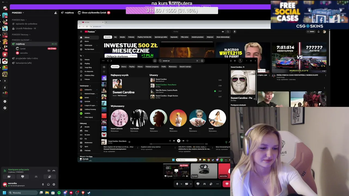349x196 pixels.
Task: Open Shorts in YouTube sidebar
Action: (87, 41)
